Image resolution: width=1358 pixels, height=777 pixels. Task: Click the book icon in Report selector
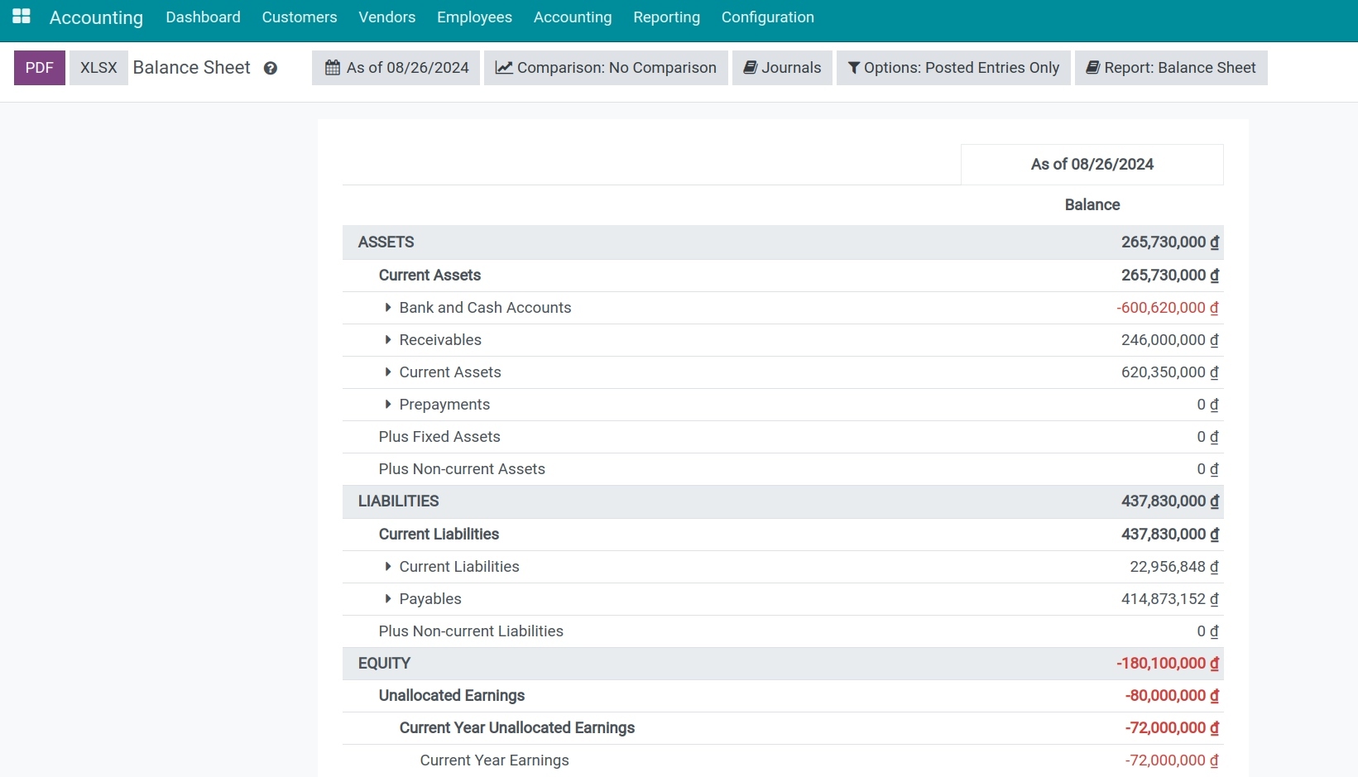(x=1093, y=68)
